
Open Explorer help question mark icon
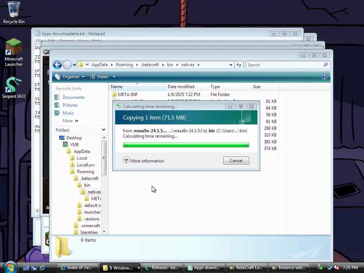pyautogui.click(x=324, y=77)
